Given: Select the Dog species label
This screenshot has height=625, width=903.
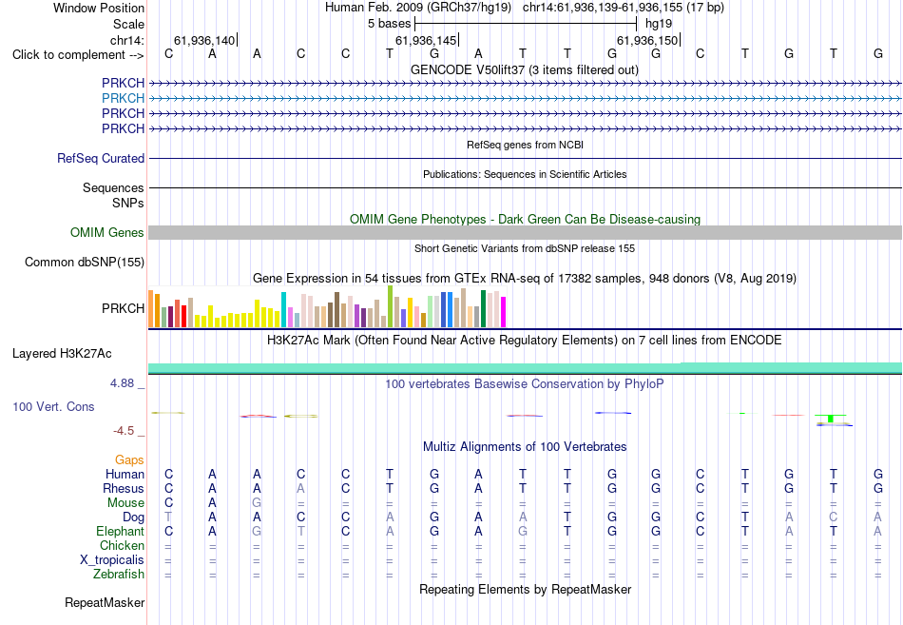Looking at the screenshot, I should pyautogui.click(x=133, y=518).
